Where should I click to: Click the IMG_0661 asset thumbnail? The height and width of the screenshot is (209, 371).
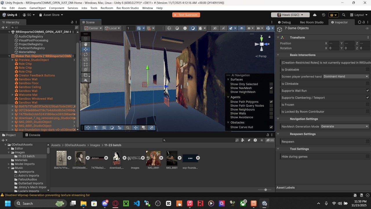pyautogui.click(x=153, y=158)
